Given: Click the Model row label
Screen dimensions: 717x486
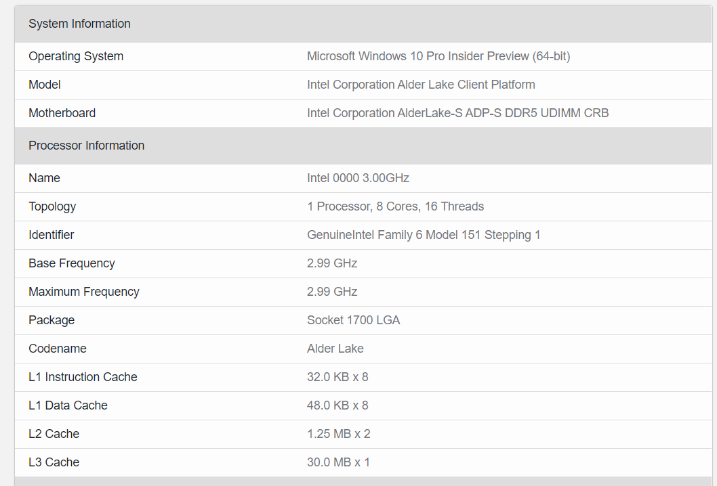Looking at the screenshot, I should (x=45, y=85).
